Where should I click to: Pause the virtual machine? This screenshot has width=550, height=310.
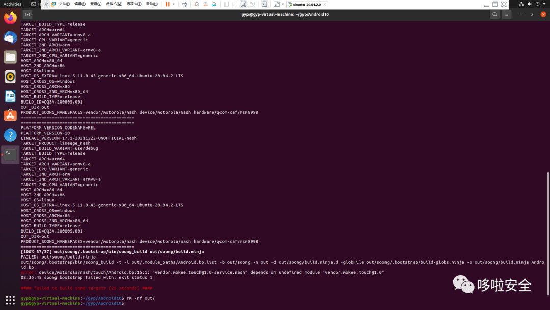pyautogui.click(x=168, y=4)
